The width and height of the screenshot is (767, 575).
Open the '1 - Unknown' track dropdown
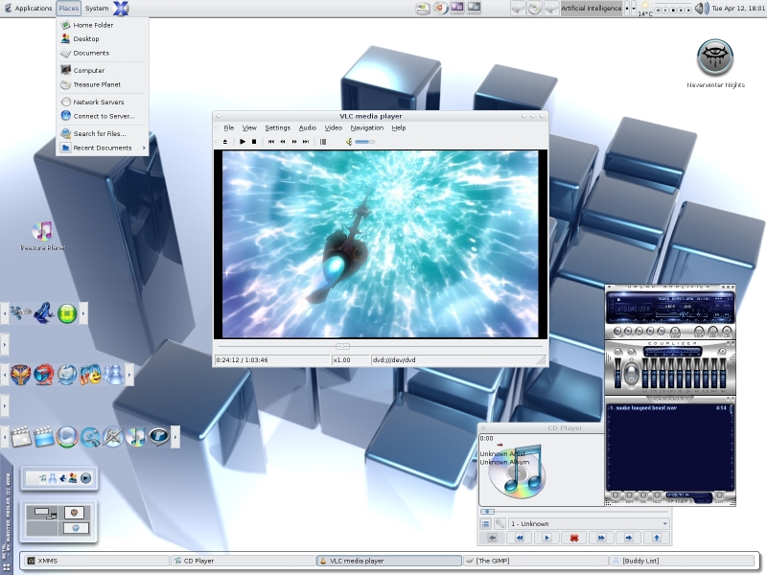589,523
